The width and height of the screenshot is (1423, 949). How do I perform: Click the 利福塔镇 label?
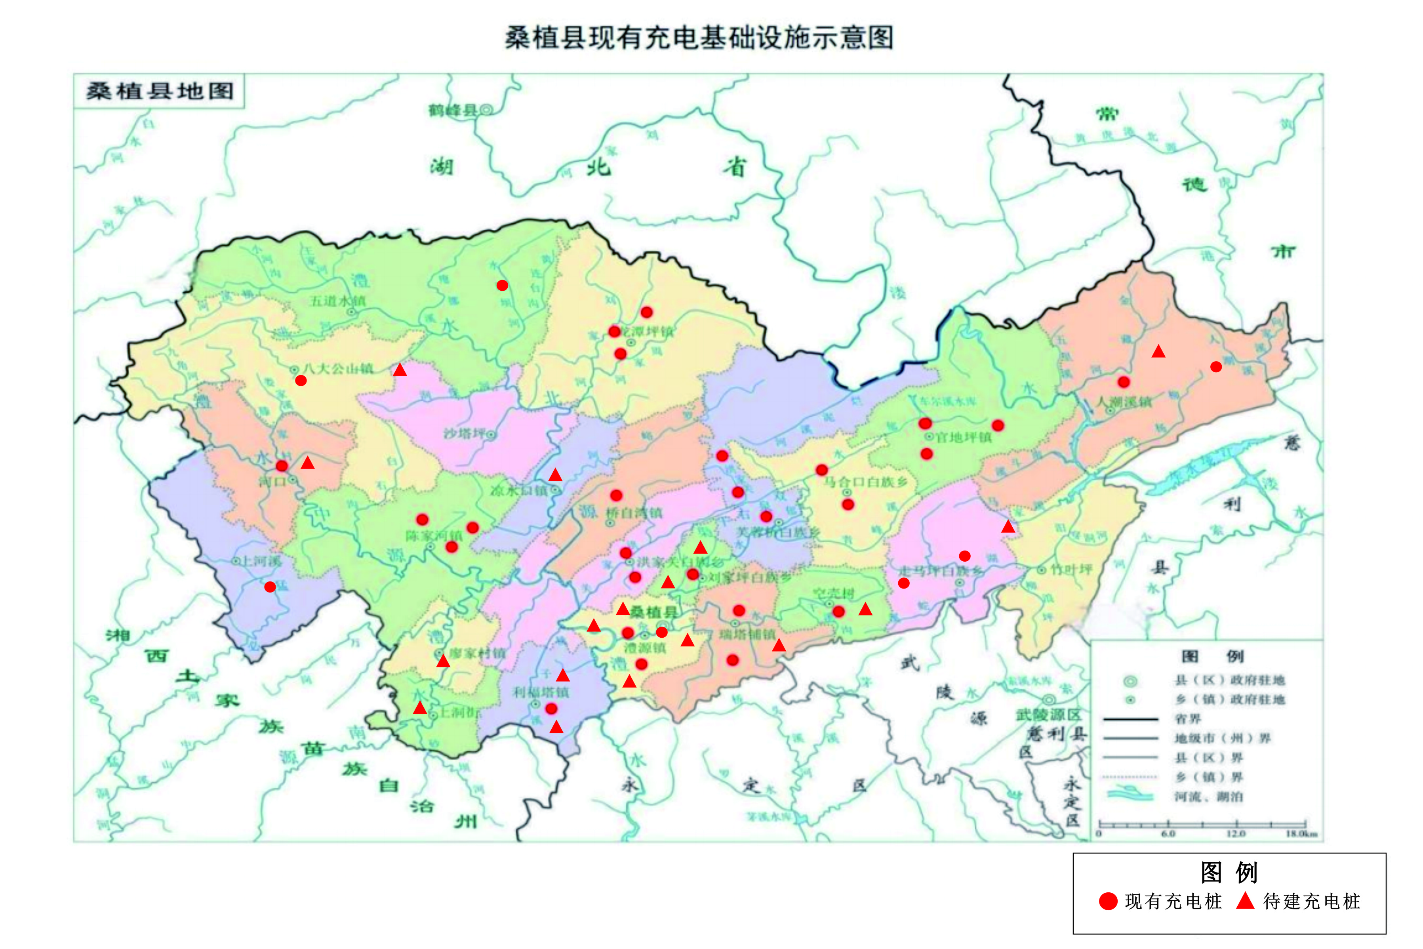click(541, 692)
